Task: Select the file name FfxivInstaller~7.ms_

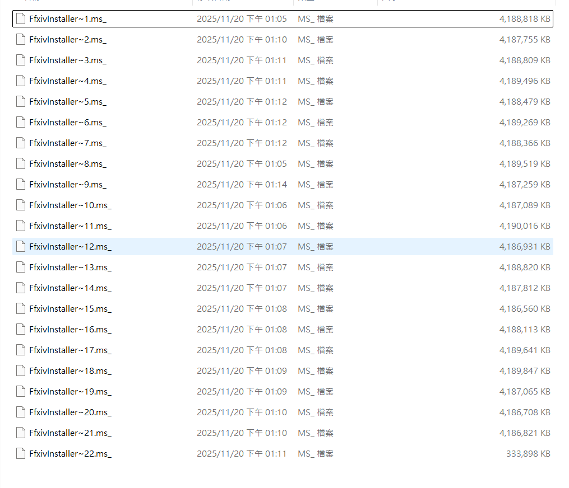Action: pyautogui.click(x=68, y=143)
